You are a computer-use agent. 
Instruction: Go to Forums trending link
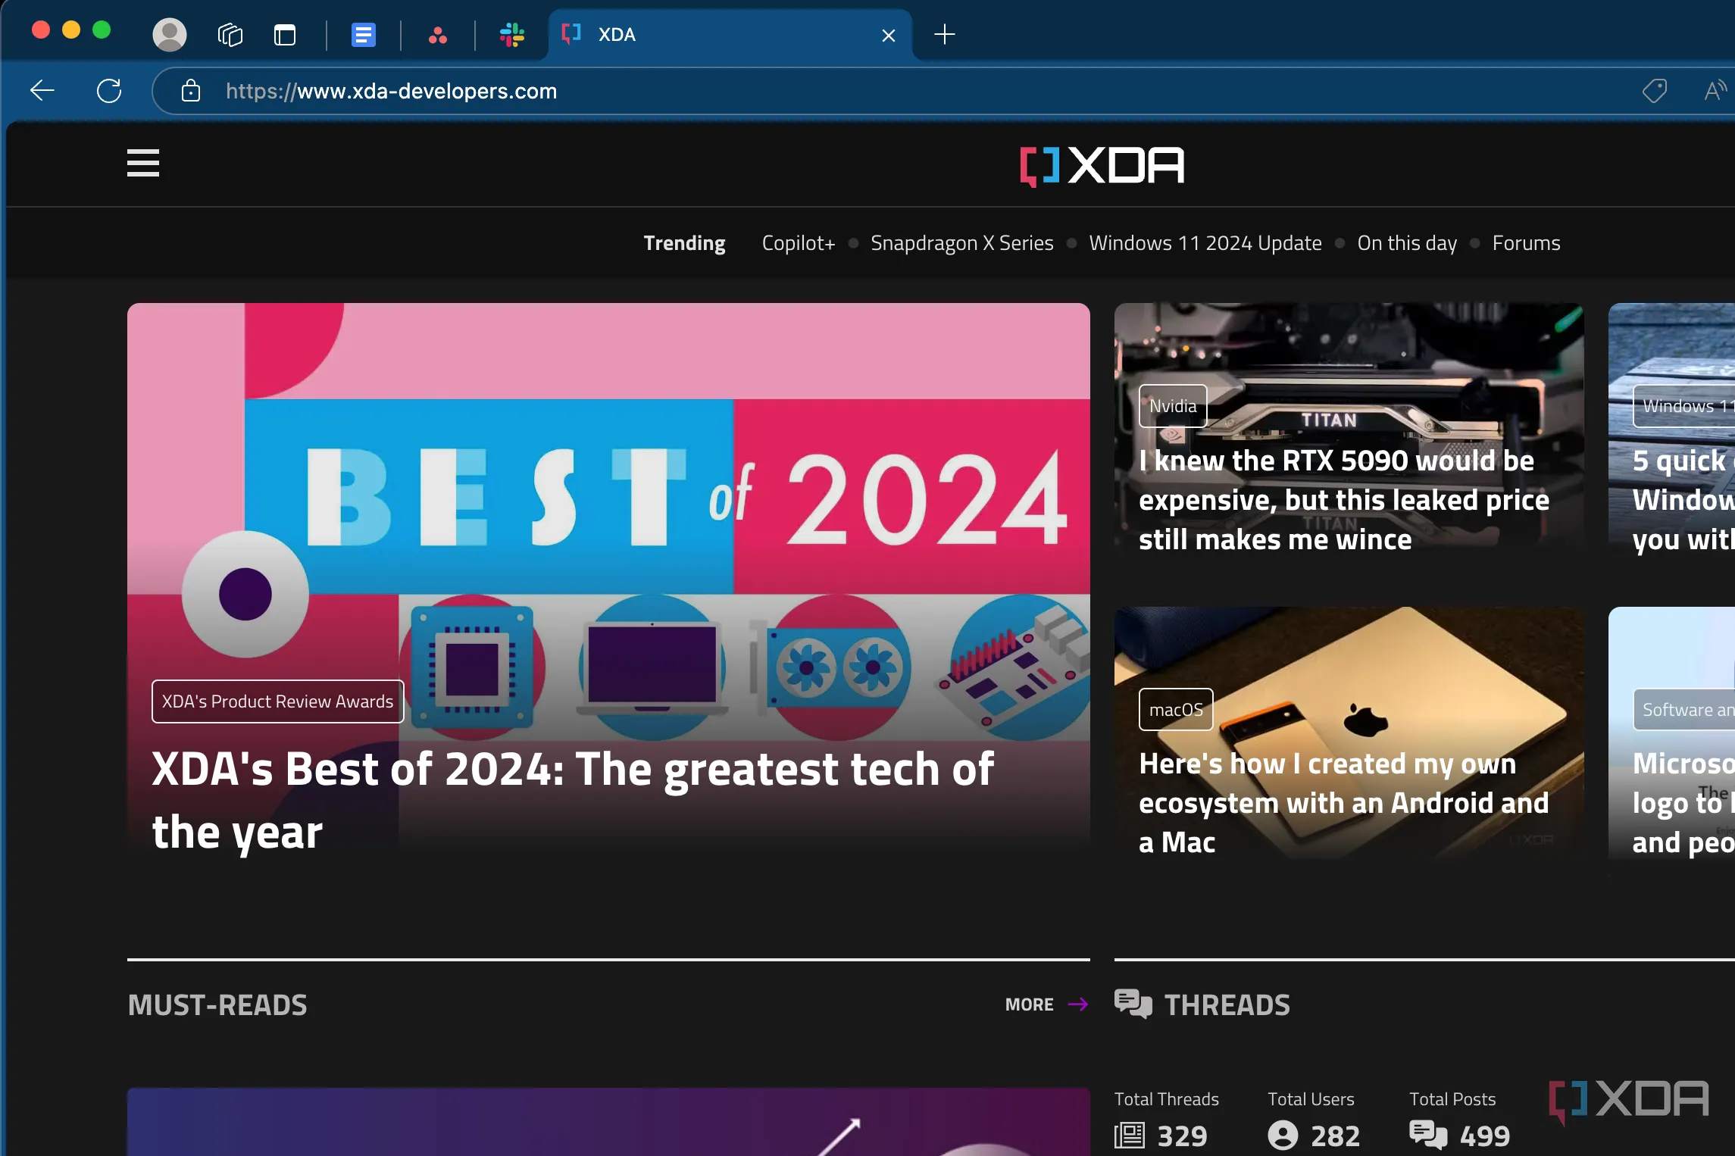(1526, 243)
